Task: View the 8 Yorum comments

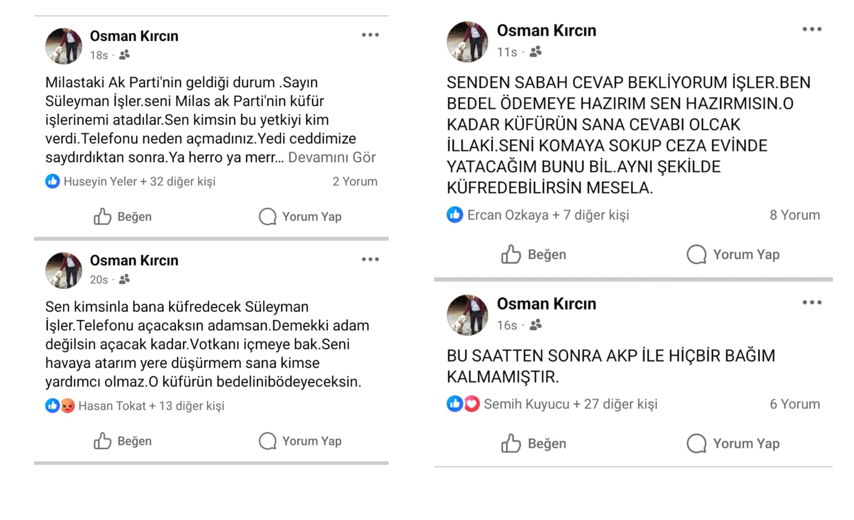Action: point(795,215)
